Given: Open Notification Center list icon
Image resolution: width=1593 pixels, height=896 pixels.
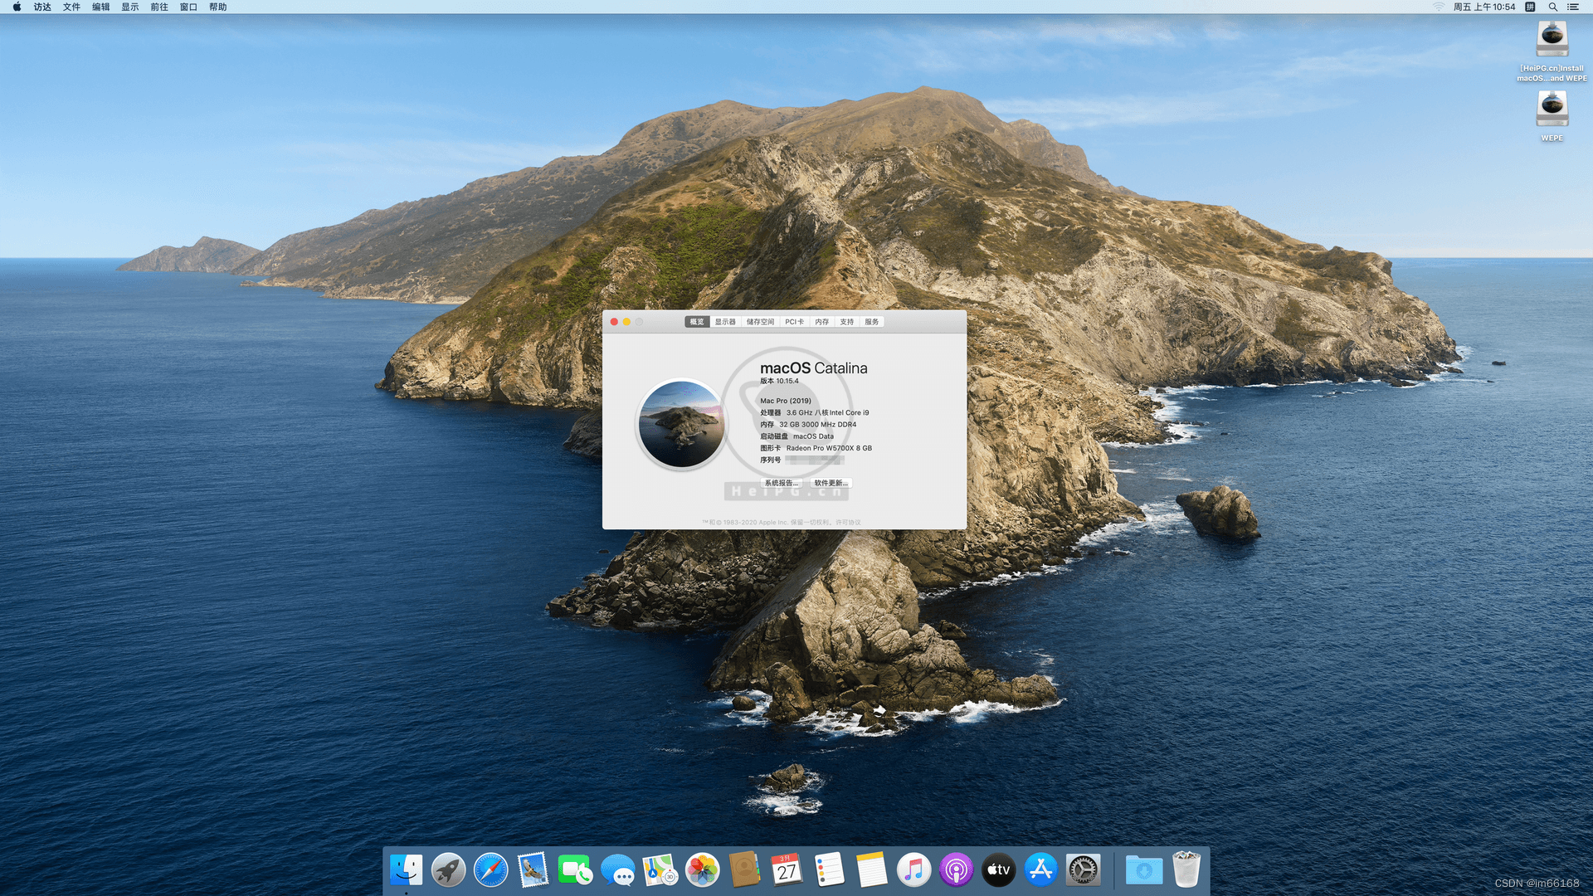Looking at the screenshot, I should pos(1573,7).
